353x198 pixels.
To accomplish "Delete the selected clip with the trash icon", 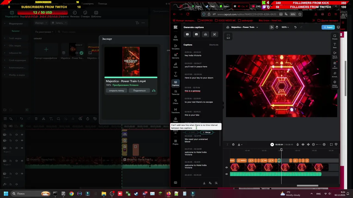I will 233,145.
